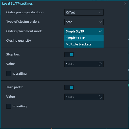Toggle the Take profit switch

click(x=69, y=87)
